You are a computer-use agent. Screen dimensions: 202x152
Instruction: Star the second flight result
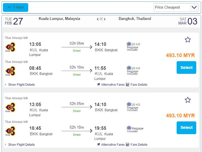tap(188, 100)
